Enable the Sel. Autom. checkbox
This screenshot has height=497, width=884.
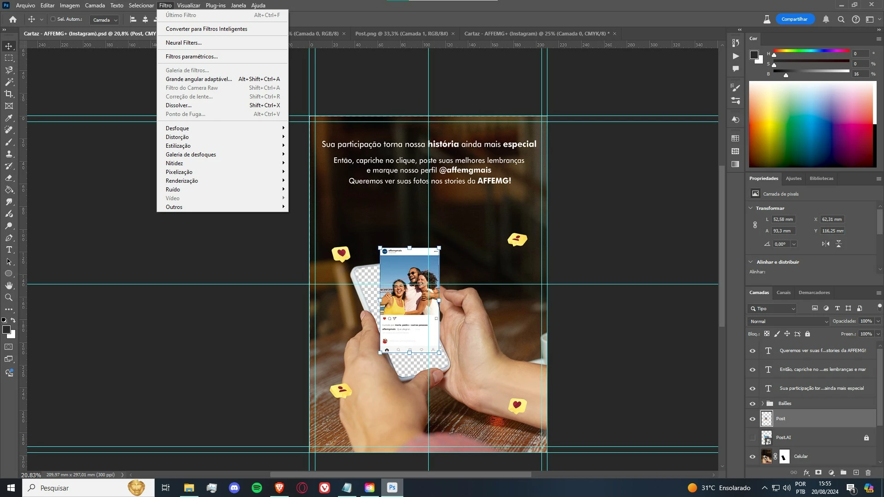[53, 19]
